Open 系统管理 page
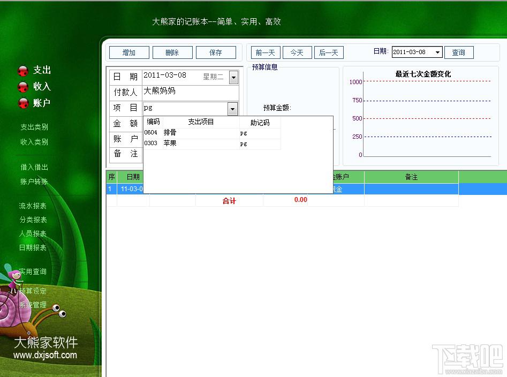The width and height of the screenshot is (507, 377). coord(33,305)
